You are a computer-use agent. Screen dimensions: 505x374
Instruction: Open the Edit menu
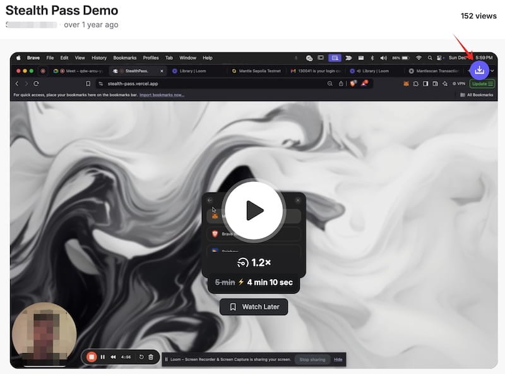click(64, 57)
